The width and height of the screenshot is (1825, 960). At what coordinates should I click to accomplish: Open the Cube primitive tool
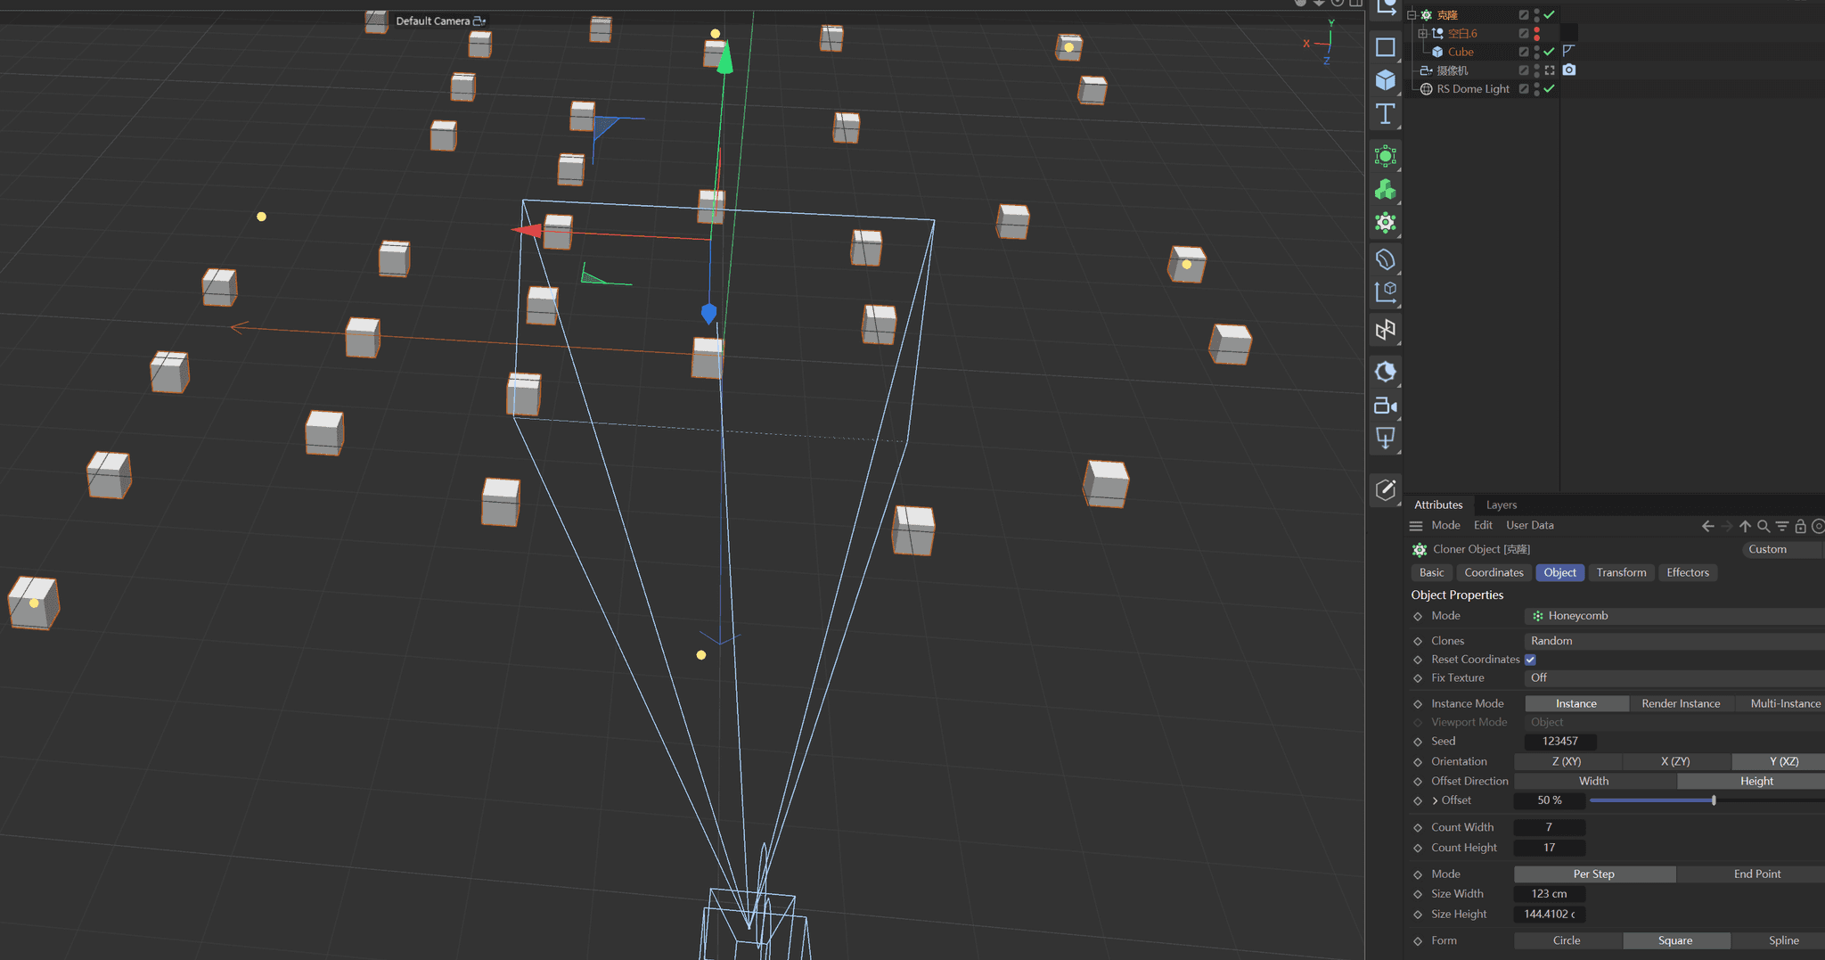[x=1385, y=80]
